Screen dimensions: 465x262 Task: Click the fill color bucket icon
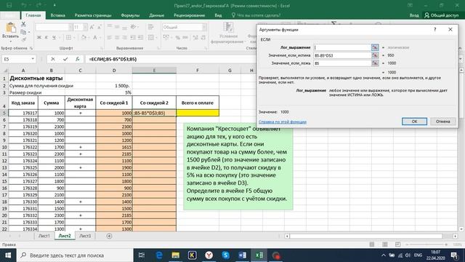84,37
